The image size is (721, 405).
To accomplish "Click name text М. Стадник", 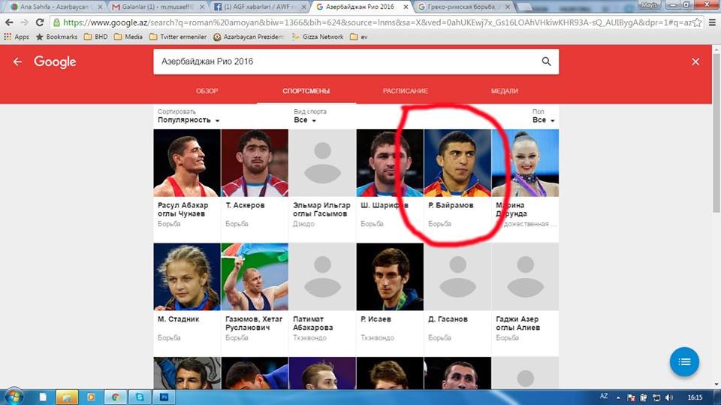I will 179,319.
